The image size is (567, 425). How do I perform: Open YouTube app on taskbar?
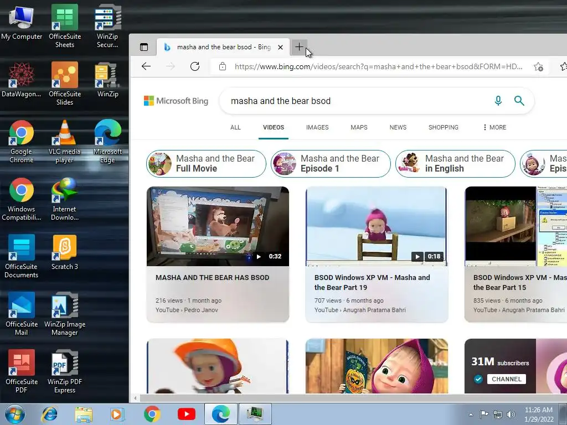click(186, 414)
